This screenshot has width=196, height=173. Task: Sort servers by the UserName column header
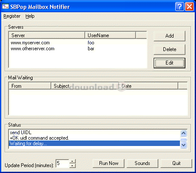(110, 35)
